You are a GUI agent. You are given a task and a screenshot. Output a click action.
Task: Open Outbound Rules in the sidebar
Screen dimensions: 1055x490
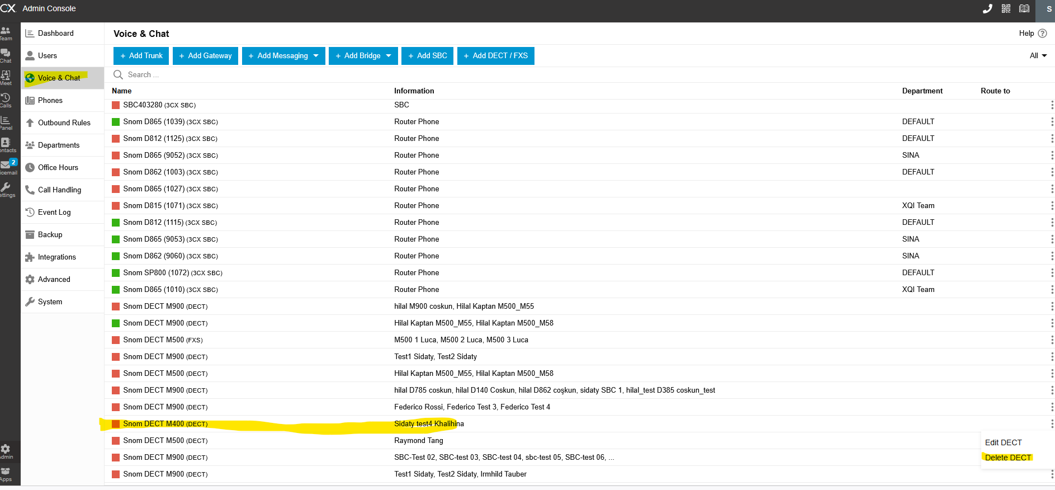[63, 123]
